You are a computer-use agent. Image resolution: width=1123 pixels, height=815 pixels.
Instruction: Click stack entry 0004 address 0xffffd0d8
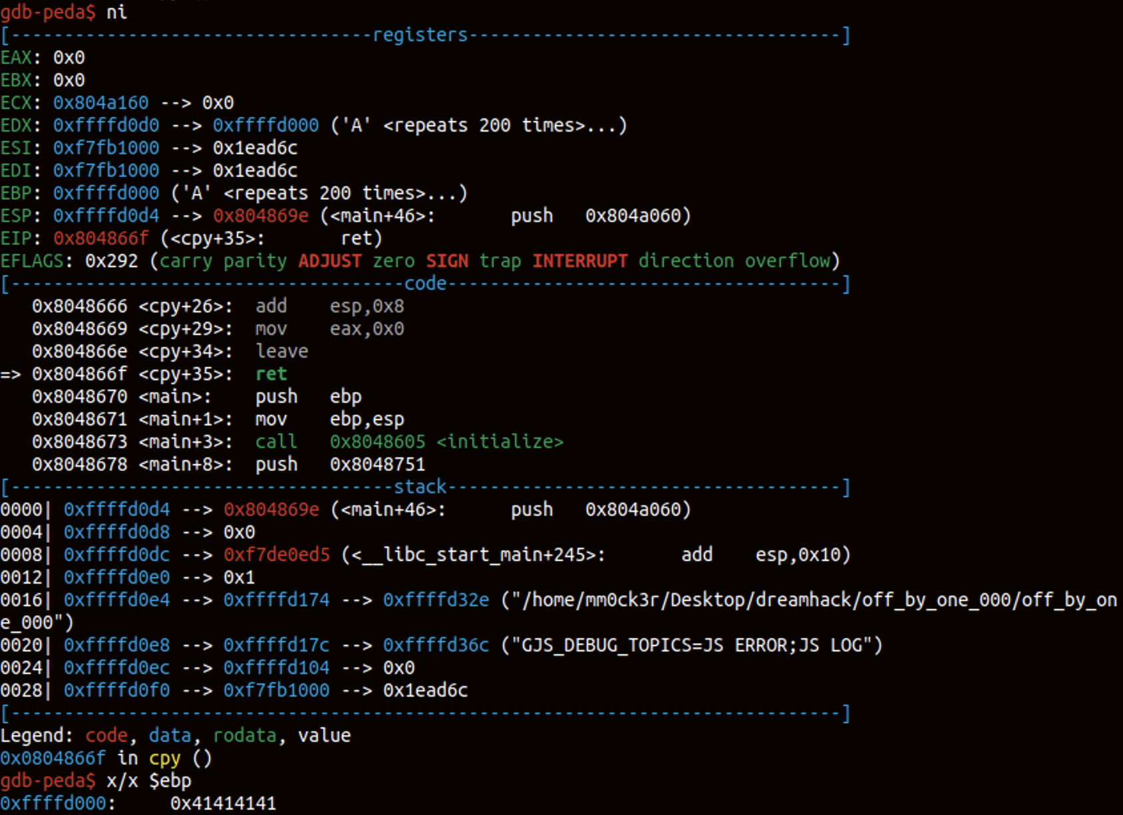pyautogui.click(x=117, y=532)
